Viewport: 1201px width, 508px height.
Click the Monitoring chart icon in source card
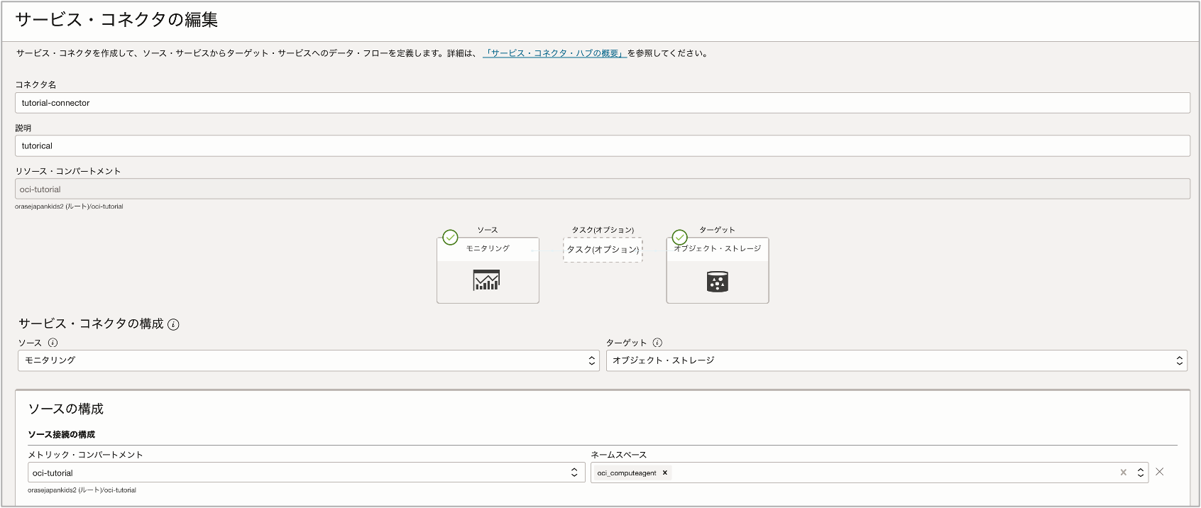486,281
